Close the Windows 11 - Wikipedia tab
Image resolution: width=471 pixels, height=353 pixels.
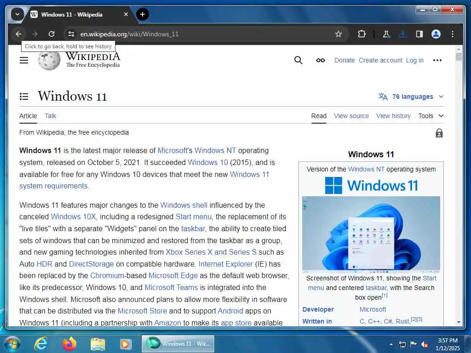[126, 14]
